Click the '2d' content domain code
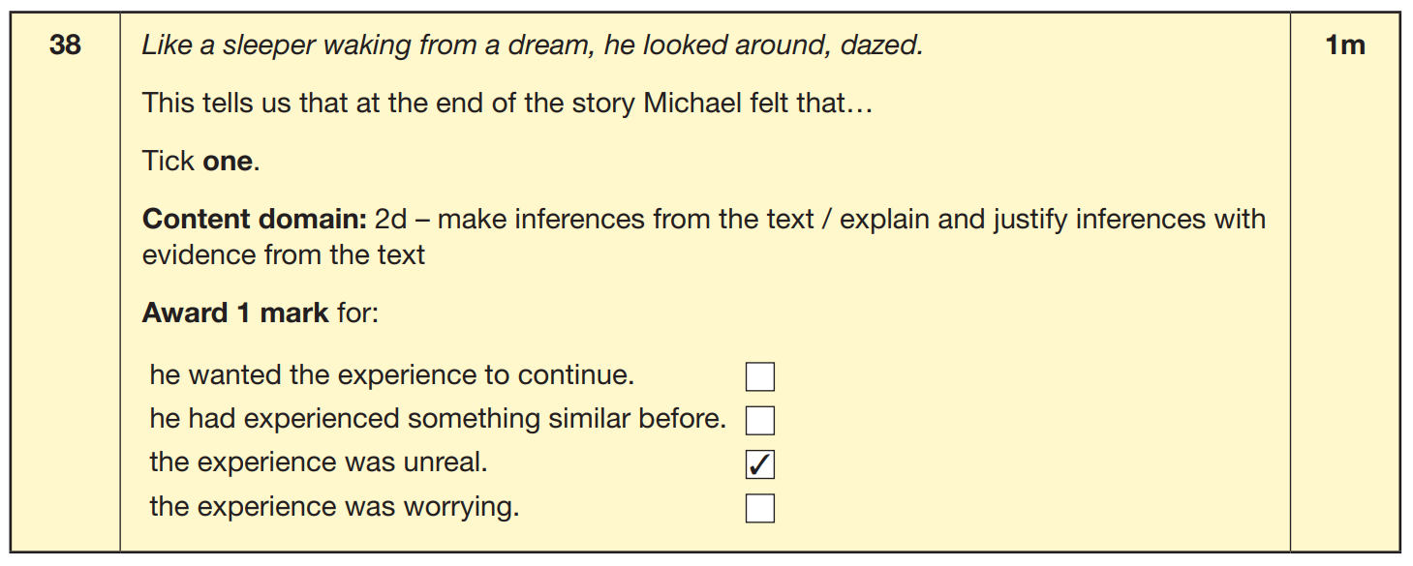This screenshot has width=1413, height=566. 392,219
